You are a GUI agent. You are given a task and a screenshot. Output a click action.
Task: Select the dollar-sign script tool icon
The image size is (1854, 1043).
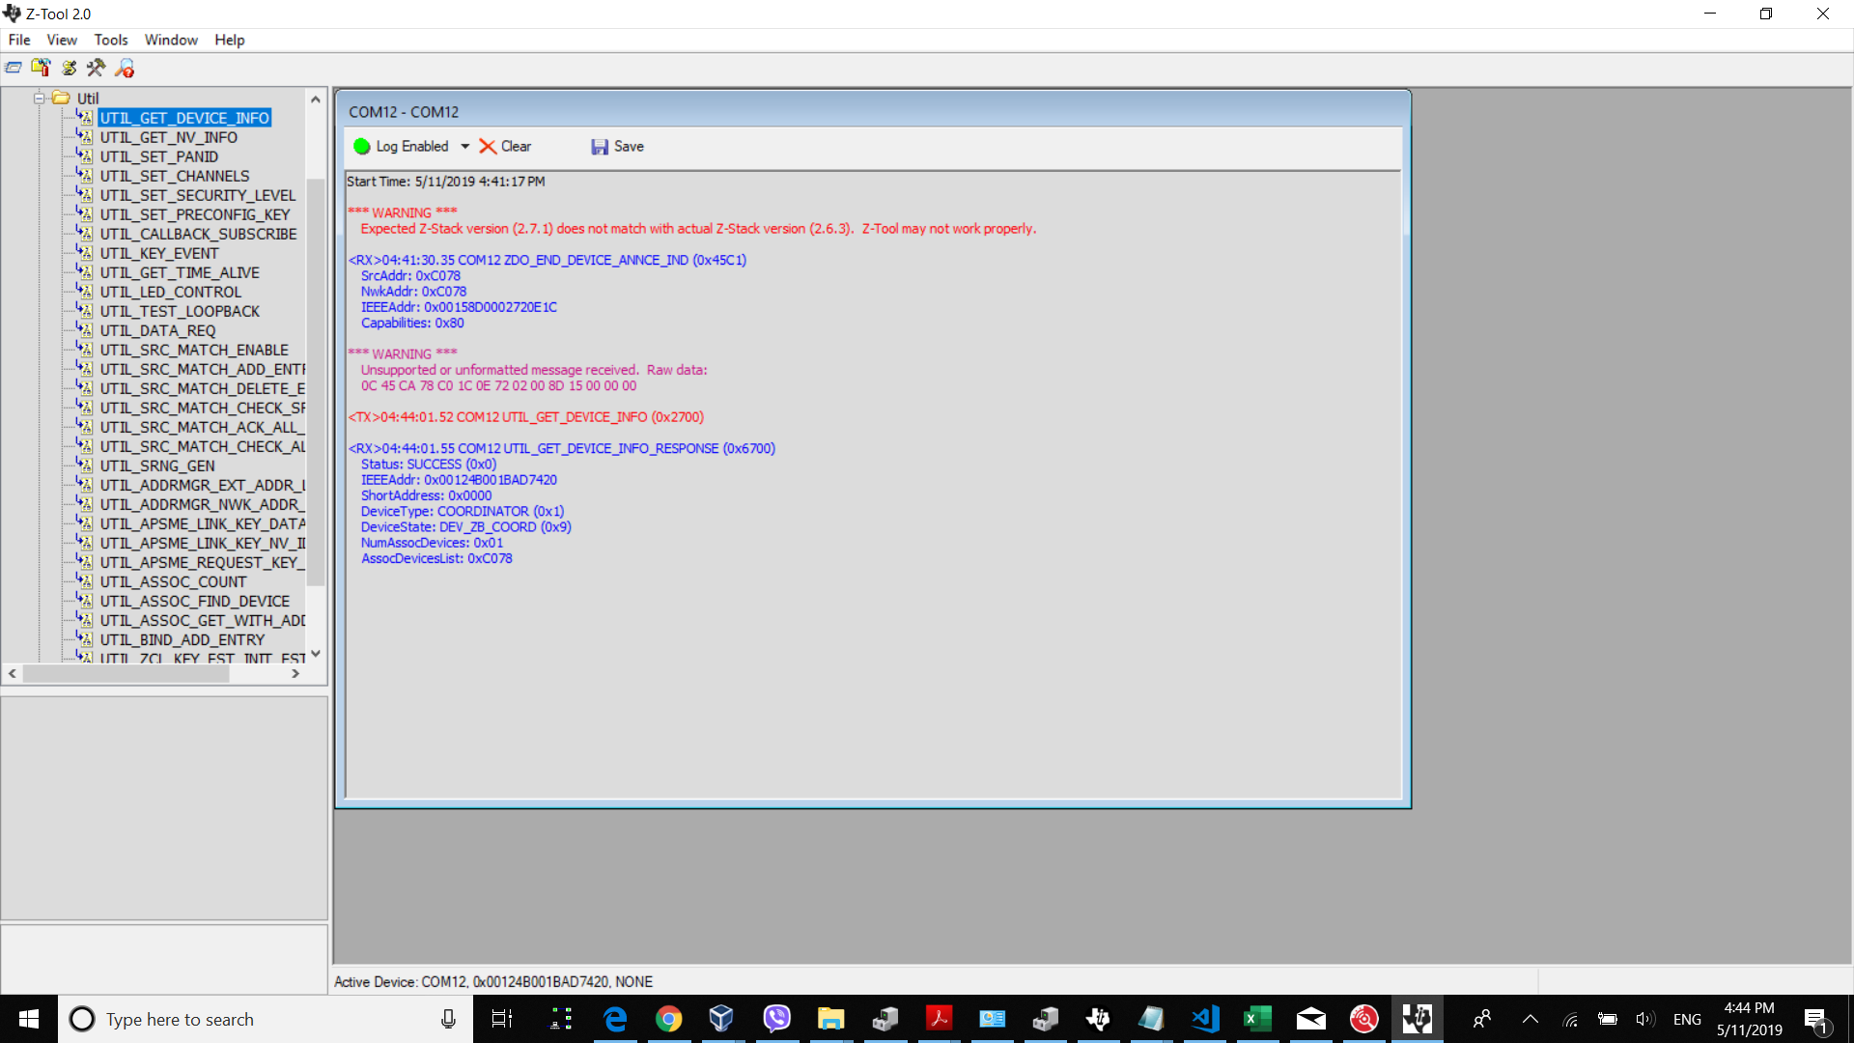pyautogui.click(x=69, y=68)
